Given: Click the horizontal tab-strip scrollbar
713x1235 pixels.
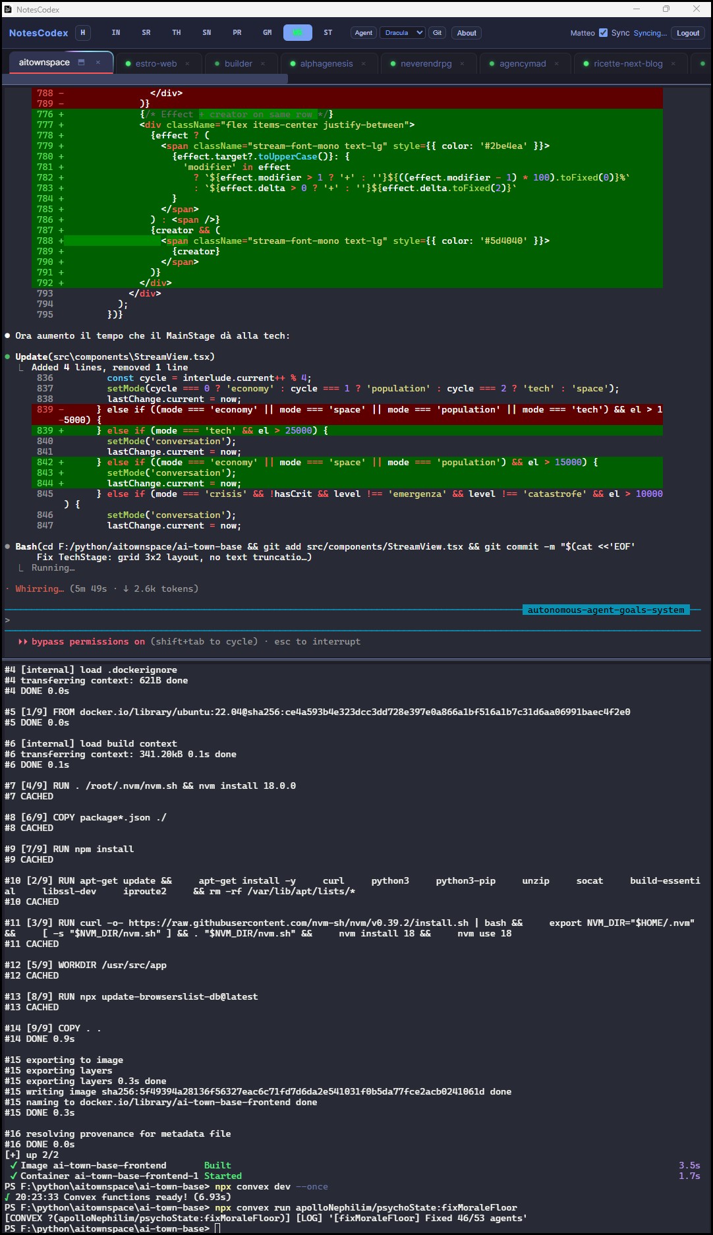Looking at the screenshot, I should 145,78.
